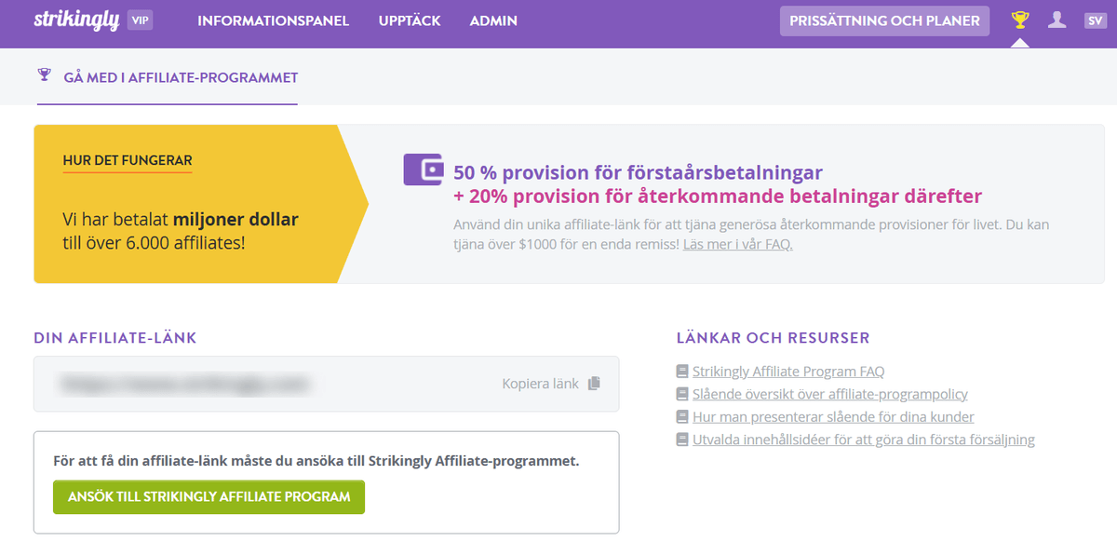This screenshot has width=1117, height=555.
Task: Switch to the GÅ MED I AFFILIATE-PROGRAMMET tab
Action: [180, 77]
